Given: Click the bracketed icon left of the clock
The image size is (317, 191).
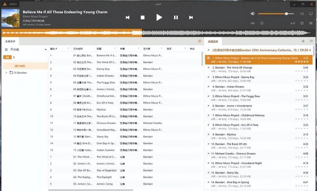Looking at the screenshot, I should [253, 23].
